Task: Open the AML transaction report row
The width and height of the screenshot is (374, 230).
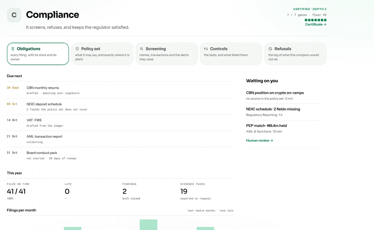Action: point(120,139)
